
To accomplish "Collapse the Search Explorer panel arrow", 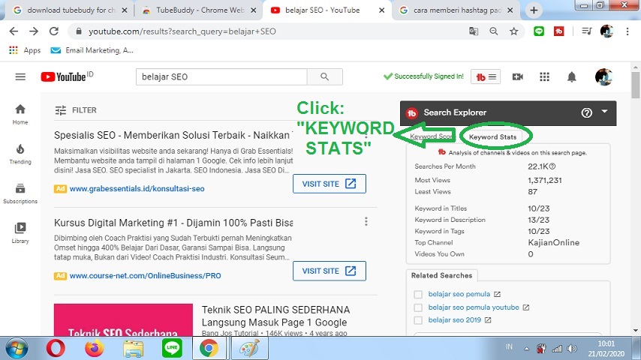I will pos(605,112).
